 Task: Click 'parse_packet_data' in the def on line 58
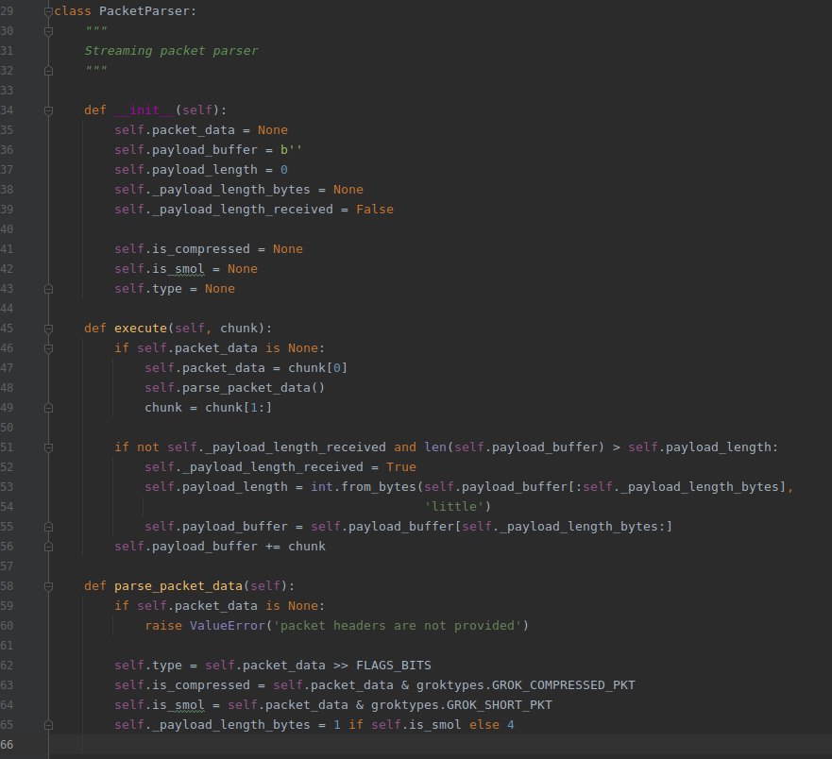[x=178, y=586]
